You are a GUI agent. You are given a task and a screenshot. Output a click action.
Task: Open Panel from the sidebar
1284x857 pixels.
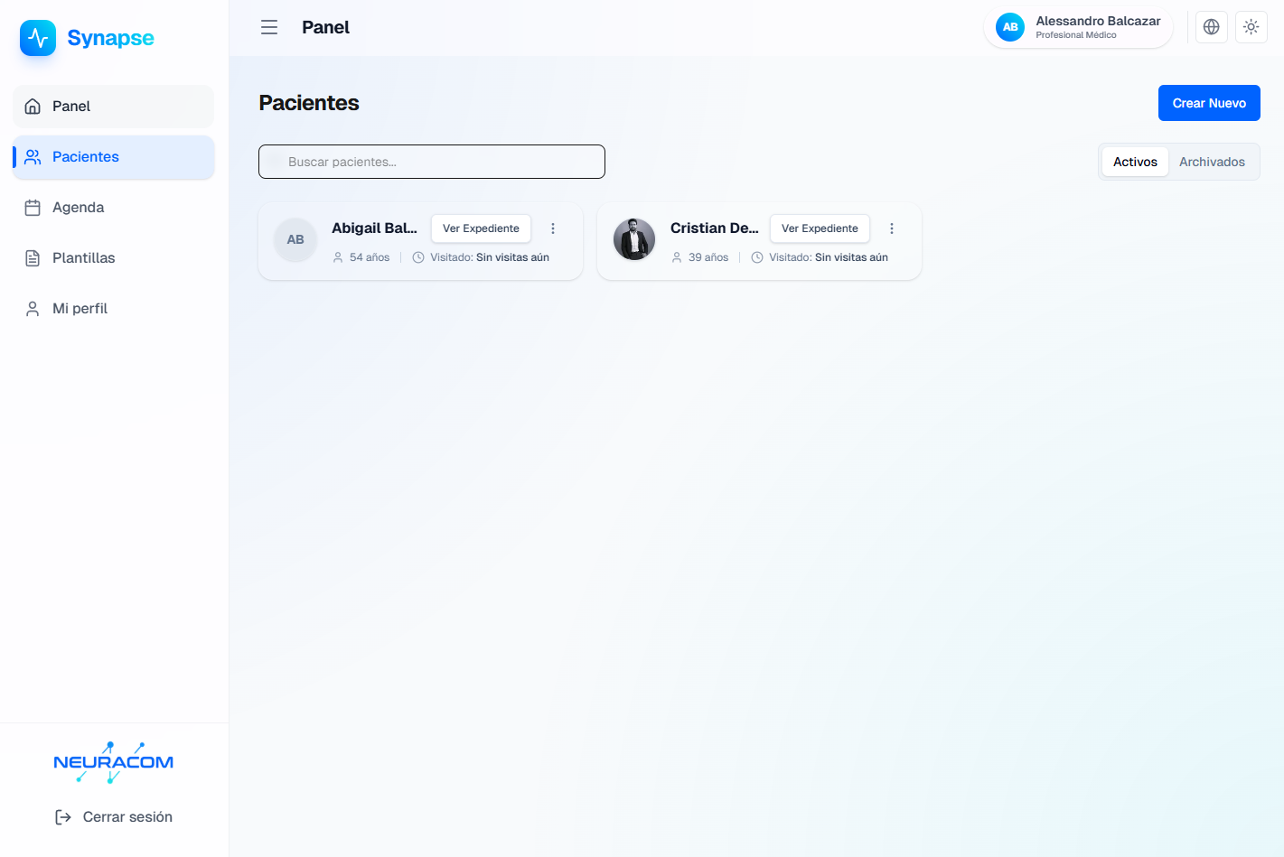(x=114, y=107)
